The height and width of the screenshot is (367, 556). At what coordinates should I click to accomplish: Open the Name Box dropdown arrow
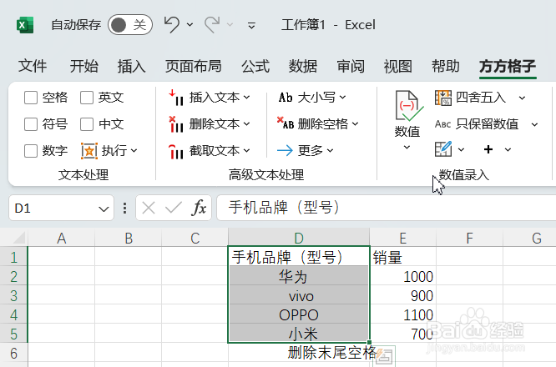tap(104, 209)
